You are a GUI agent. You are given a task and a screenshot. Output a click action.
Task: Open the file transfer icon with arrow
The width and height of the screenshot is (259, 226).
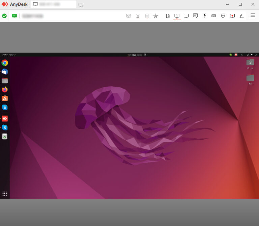(168, 16)
